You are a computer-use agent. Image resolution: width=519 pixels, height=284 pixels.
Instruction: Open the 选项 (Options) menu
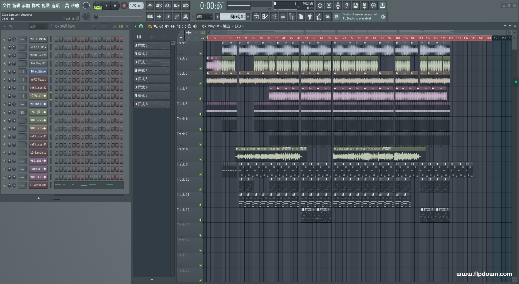pos(55,5)
